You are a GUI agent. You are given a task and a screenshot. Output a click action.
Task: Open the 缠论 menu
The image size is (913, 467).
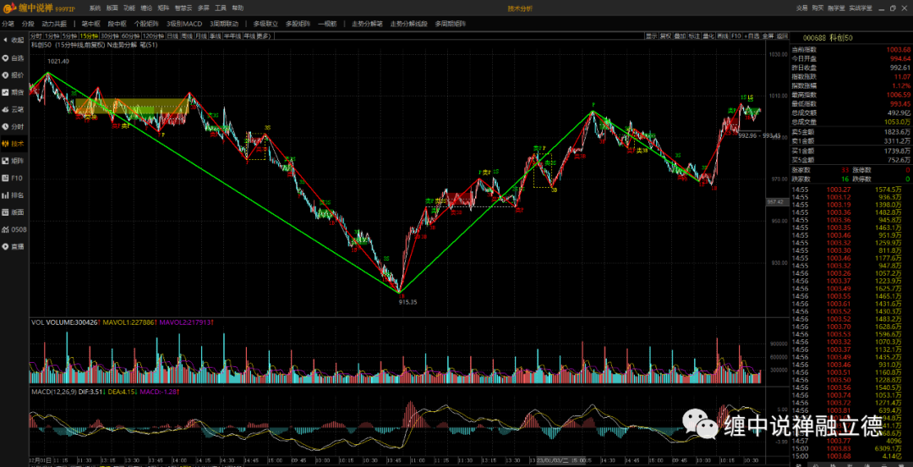[x=146, y=8]
